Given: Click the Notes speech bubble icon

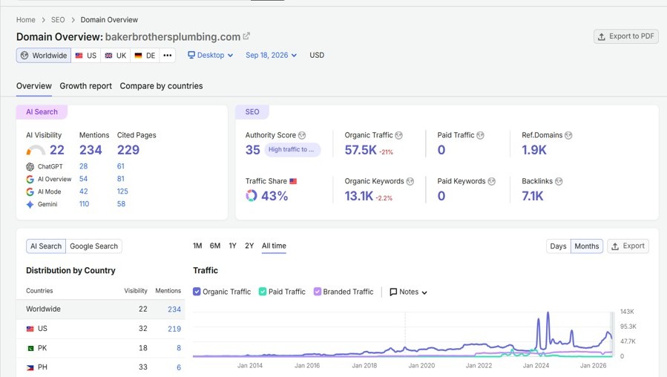Looking at the screenshot, I should tap(393, 292).
